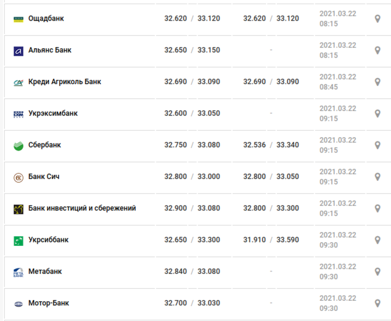Click Альянс Банк rate 33.150

(209, 50)
